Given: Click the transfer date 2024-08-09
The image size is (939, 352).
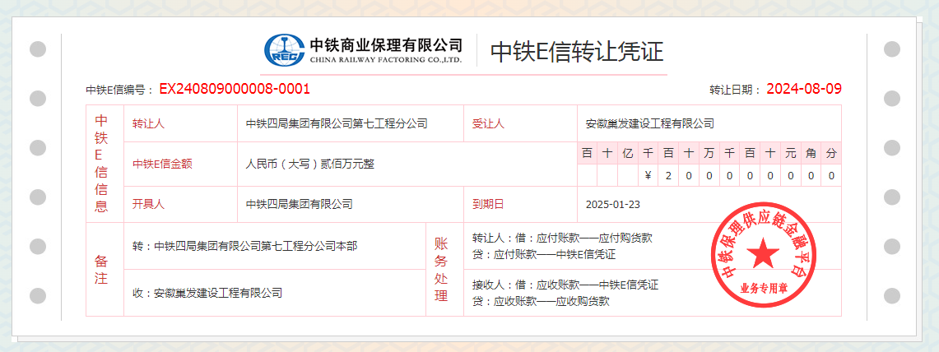Looking at the screenshot, I should click(x=804, y=89).
